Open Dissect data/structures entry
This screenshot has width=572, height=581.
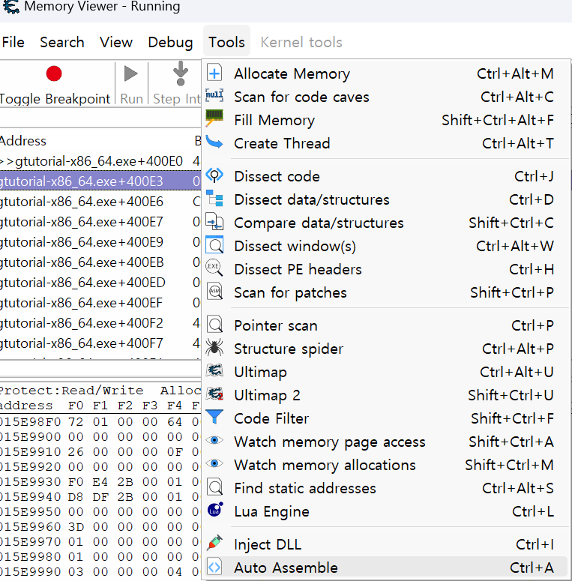(386, 199)
